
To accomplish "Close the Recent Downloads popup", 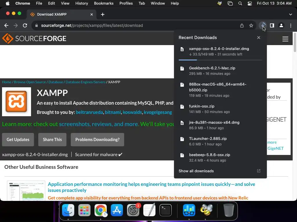I will 258,38.
